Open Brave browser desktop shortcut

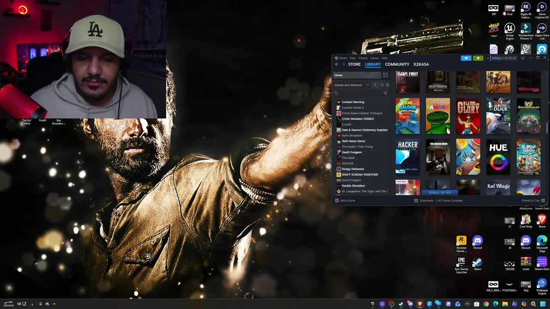tap(542, 221)
